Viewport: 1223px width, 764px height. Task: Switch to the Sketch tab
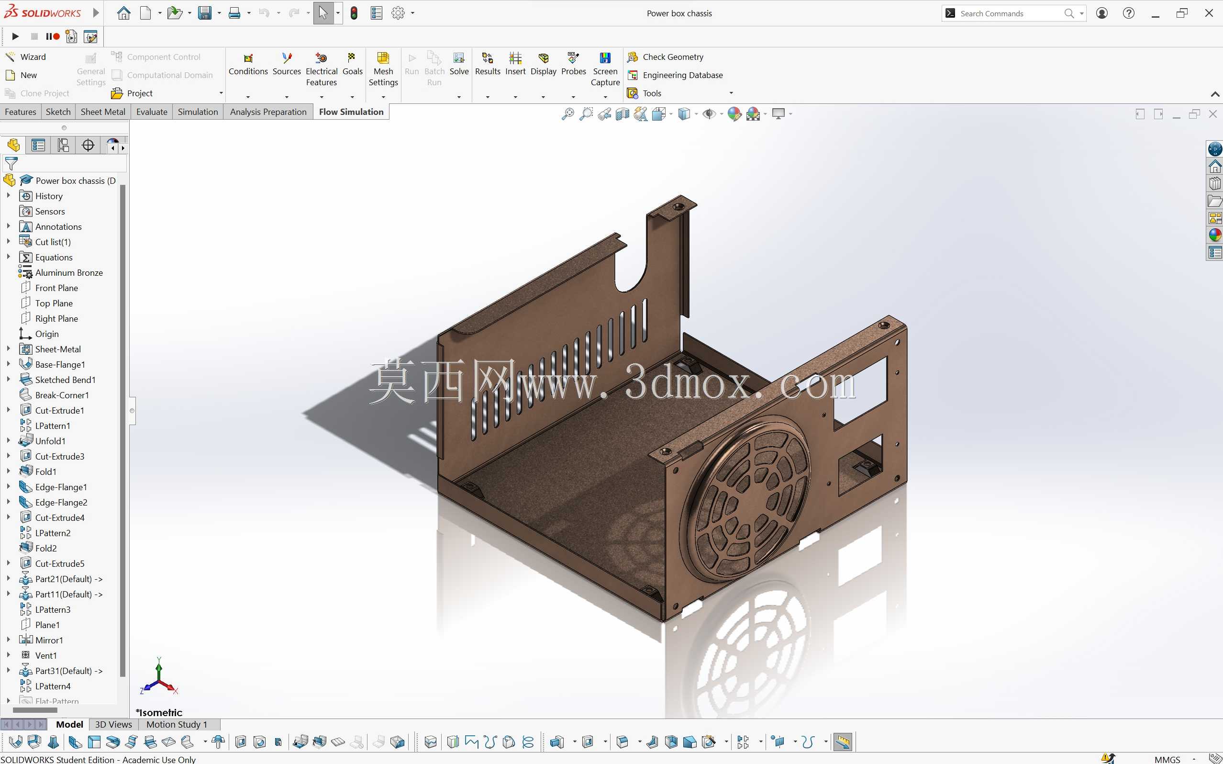point(58,112)
